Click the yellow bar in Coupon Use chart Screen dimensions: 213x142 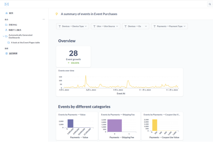point(155,125)
